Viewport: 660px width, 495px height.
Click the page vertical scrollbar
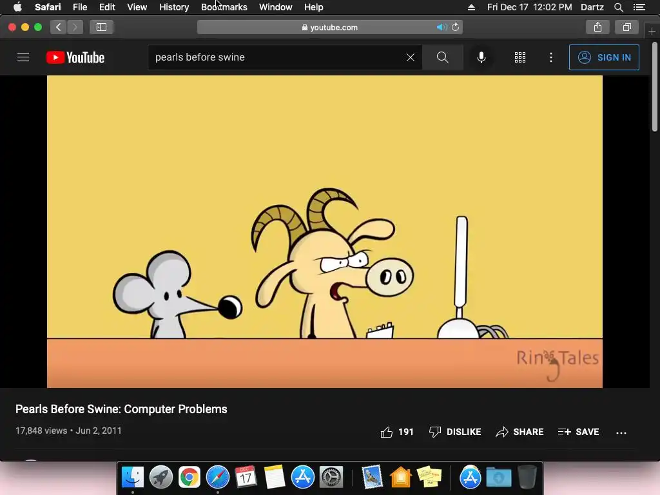[x=655, y=87]
